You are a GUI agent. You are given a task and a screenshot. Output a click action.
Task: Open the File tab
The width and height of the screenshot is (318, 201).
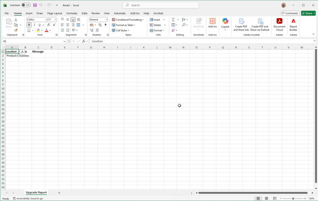pos(7,13)
